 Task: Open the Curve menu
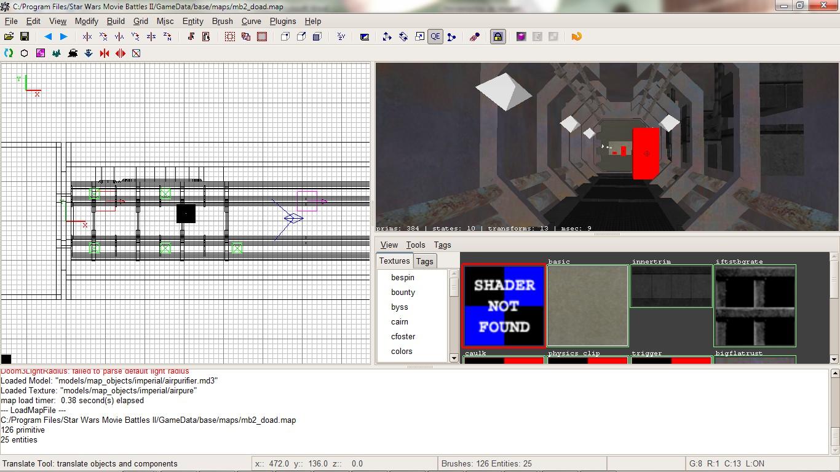point(252,21)
